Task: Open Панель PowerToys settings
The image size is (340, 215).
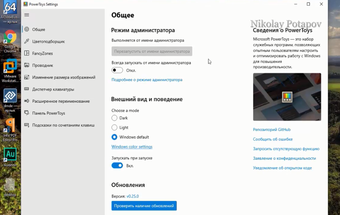Action: [63, 113]
